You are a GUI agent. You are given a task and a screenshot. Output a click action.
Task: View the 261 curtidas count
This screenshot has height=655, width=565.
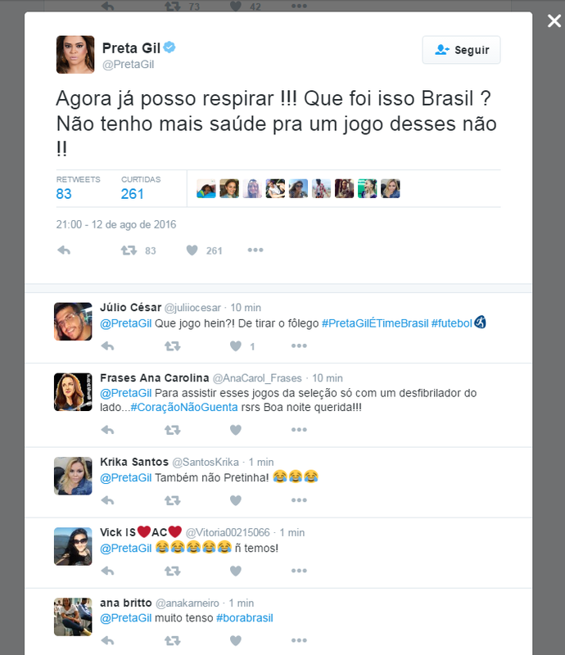coord(132,194)
